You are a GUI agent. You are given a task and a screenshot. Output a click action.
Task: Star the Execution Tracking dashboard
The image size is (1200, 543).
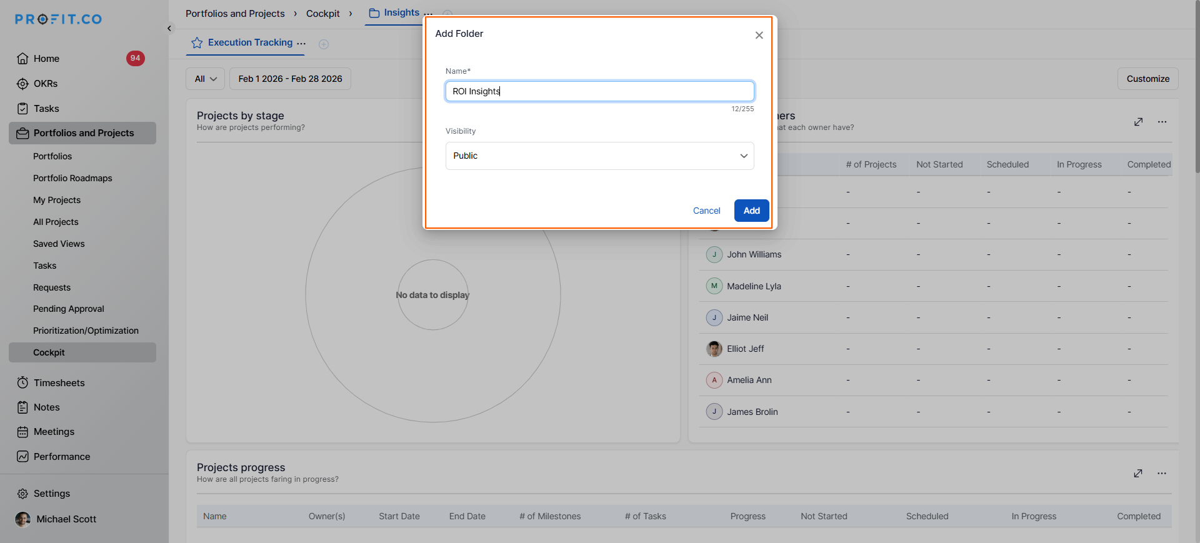197,42
